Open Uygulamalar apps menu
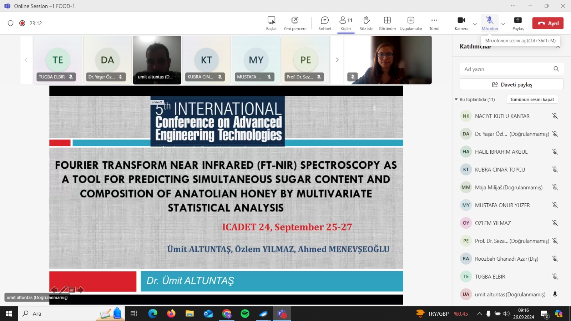Screen dimensions: 571x321 [x=411, y=23]
